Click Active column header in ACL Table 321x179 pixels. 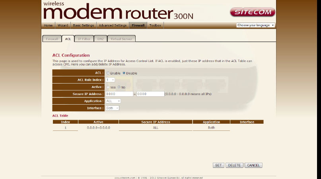pyautogui.click(x=98, y=122)
